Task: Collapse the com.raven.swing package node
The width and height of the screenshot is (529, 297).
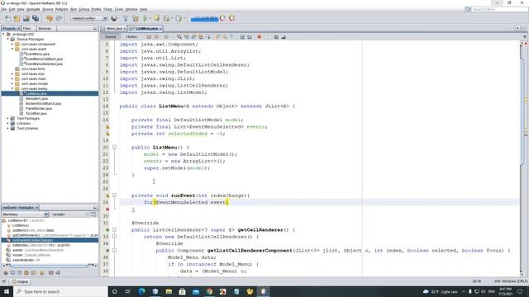Action: (12, 88)
